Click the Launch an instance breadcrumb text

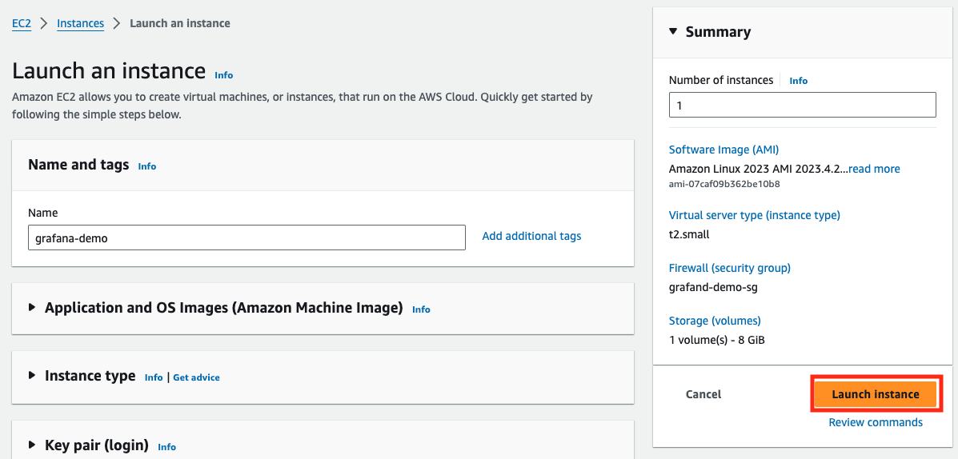point(180,24)
